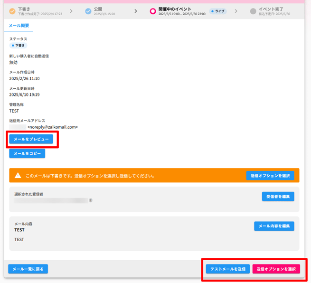
Task: Click the 送信元メールアドレス label
Action: tap(27, 121)
